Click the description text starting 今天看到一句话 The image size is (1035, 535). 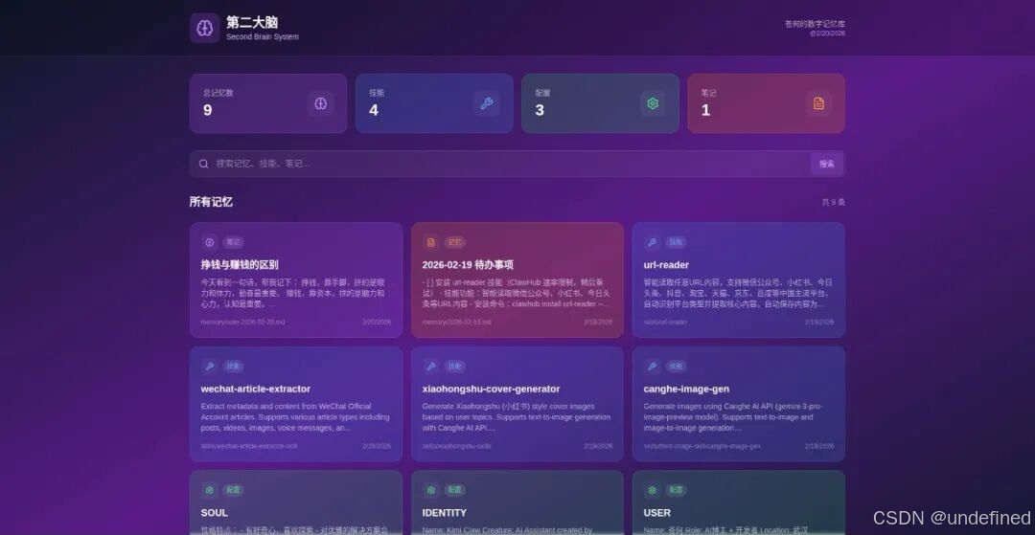click(x=293, y=293)
